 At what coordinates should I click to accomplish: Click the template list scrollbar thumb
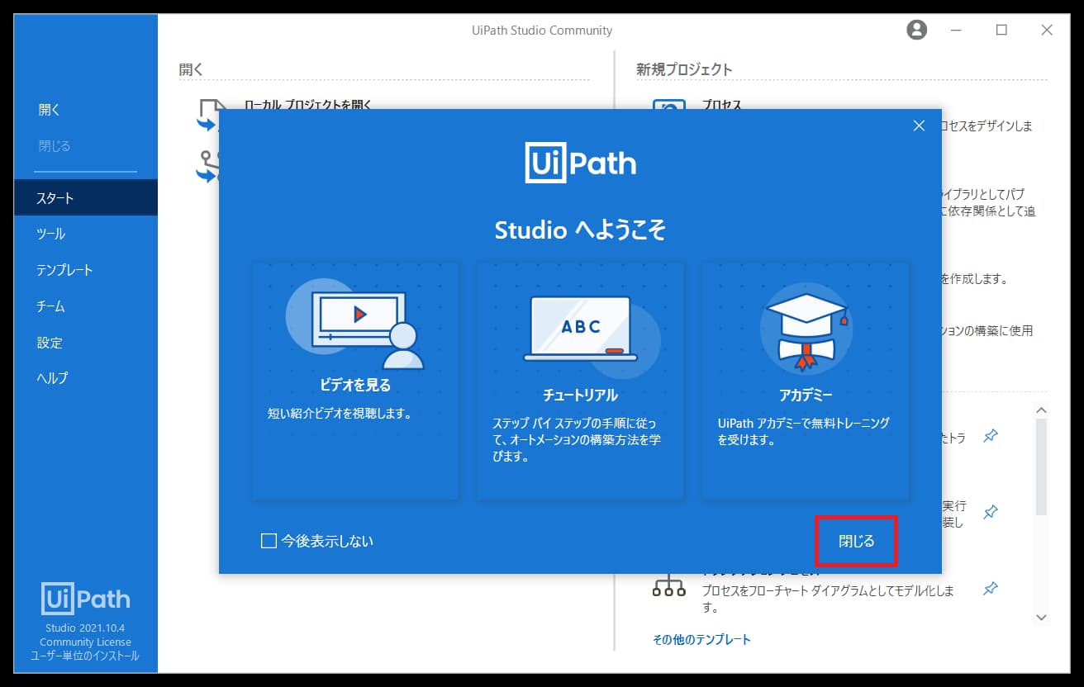1041,467
